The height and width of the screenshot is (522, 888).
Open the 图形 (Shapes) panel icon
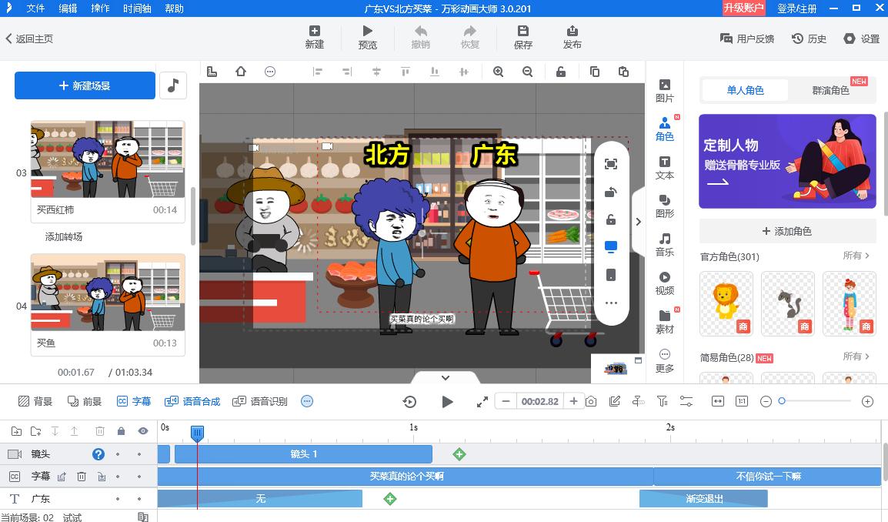[x=663, y=206]
